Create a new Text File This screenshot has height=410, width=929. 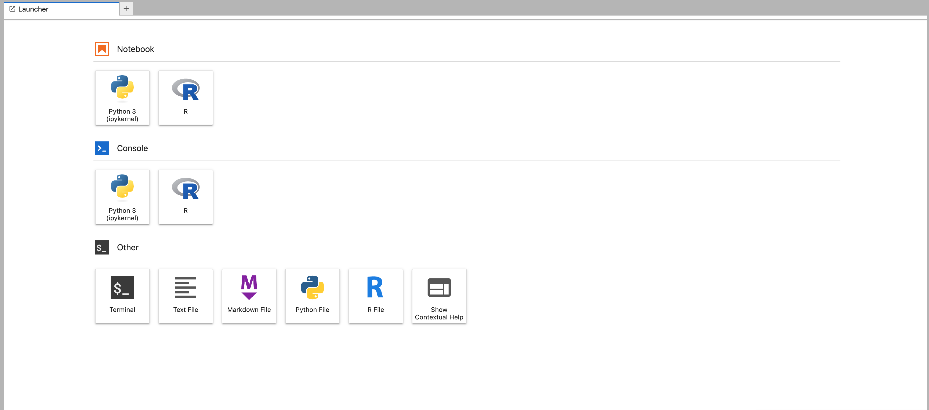[185, 296]
